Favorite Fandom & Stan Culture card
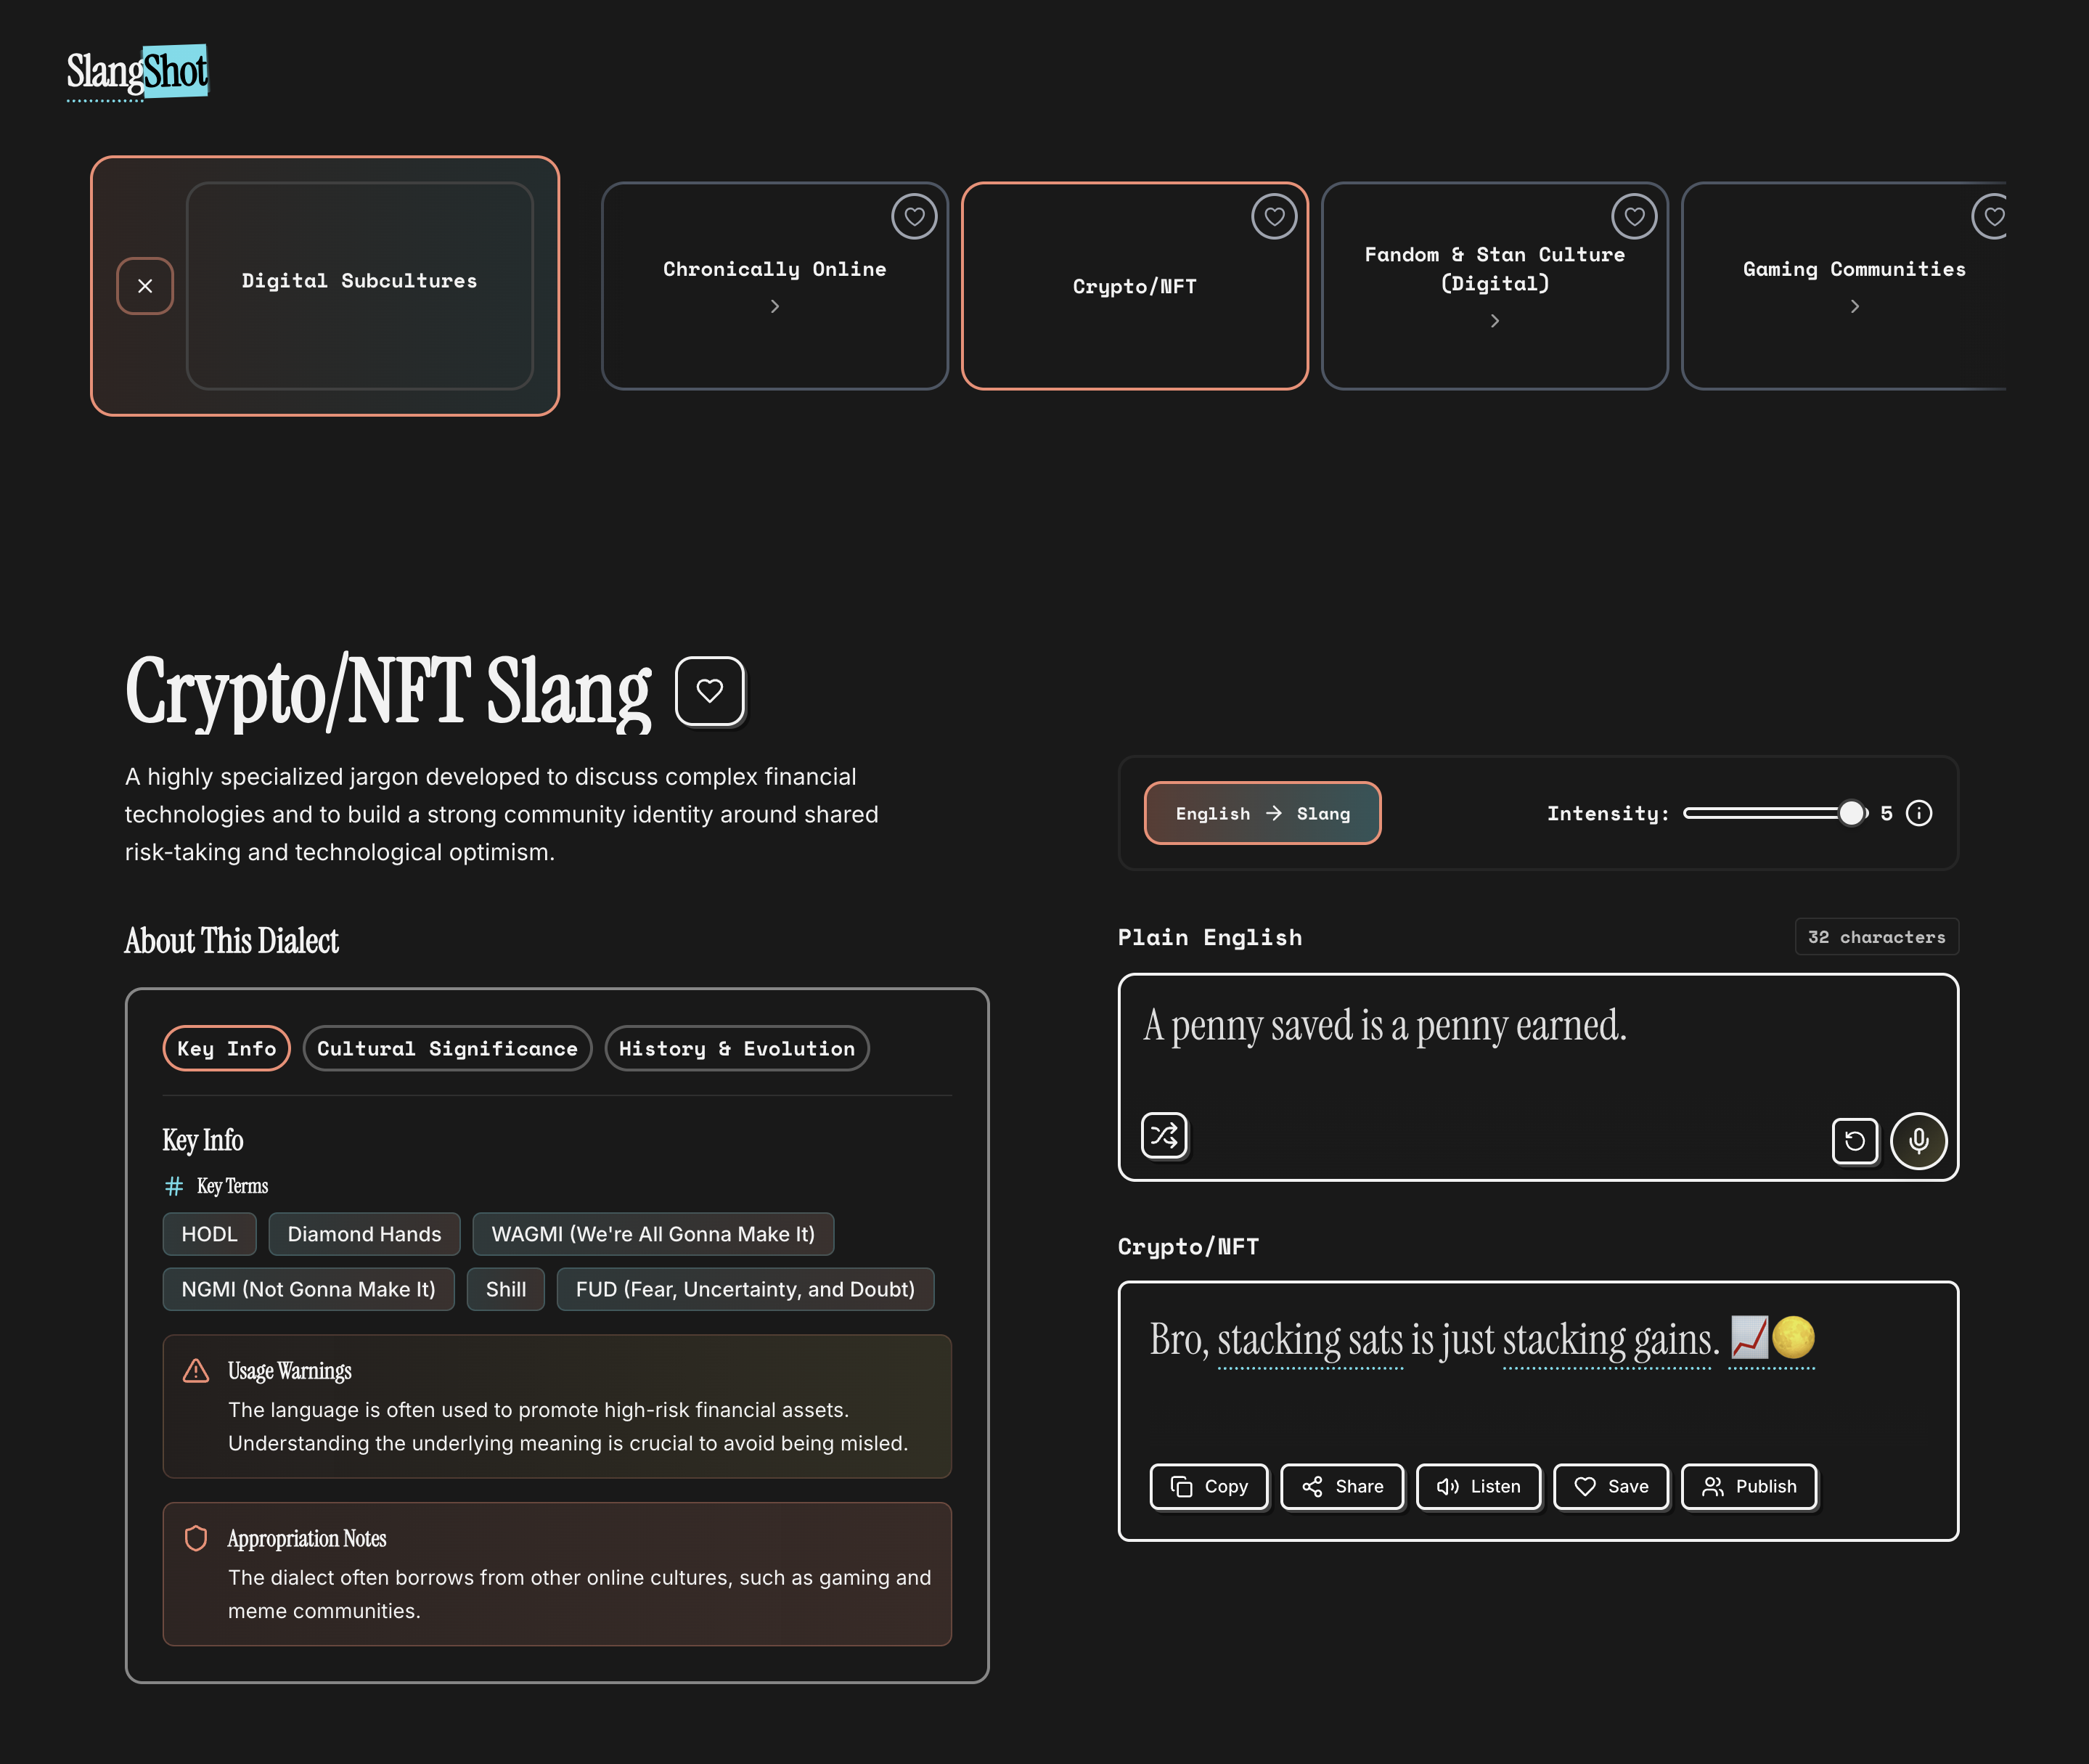The height and width of the screenshot is (1764, 2089). tap(1633, 216)
